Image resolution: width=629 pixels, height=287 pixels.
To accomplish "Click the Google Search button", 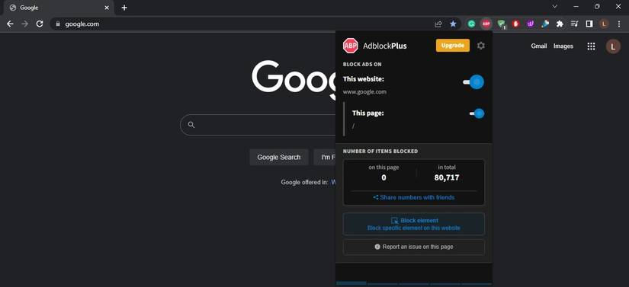I will 279,158.
